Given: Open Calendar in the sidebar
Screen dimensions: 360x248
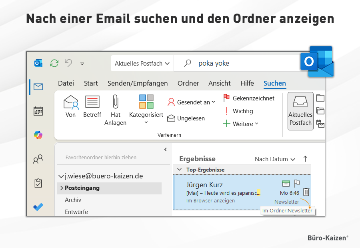Looking at the screenshot, I should pos(38,111).
